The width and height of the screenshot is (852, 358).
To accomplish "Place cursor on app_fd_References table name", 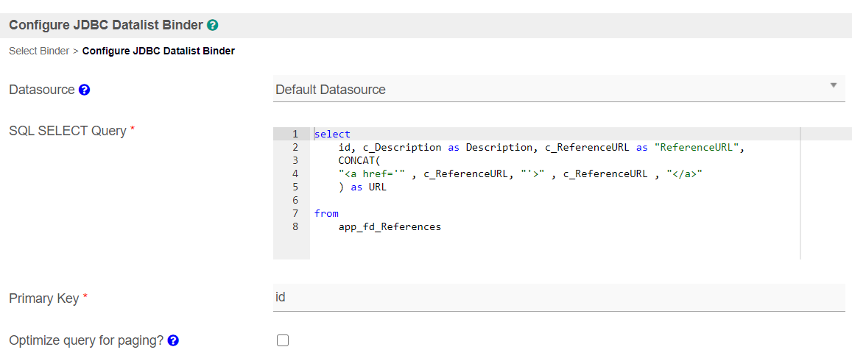I will pos(390,226).
